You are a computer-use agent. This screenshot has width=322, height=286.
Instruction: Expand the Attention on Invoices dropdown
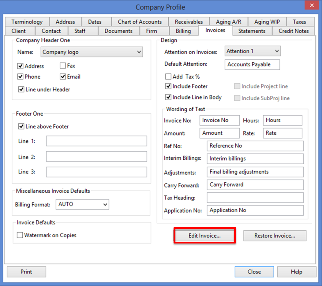tap(277, 51)
